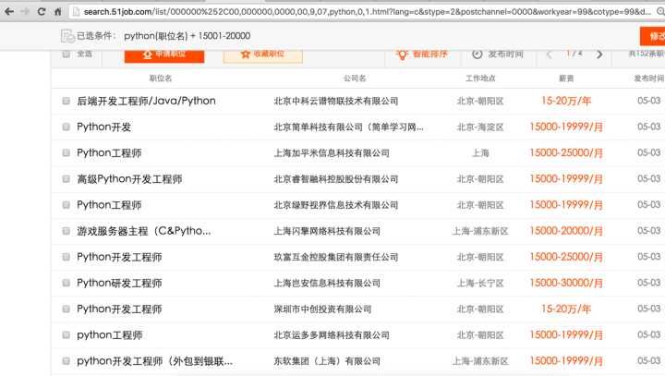Click the orange 修改 button
665x376 pixels.
653,37
